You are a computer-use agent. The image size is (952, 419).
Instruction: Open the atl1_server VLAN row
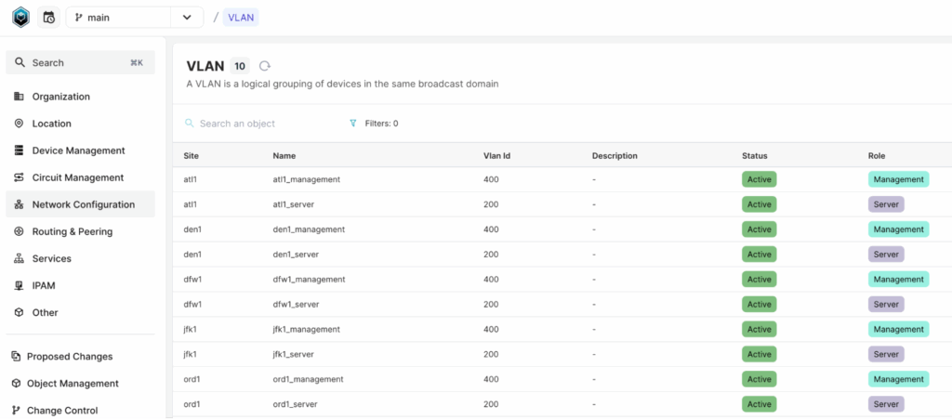point(562,204)
